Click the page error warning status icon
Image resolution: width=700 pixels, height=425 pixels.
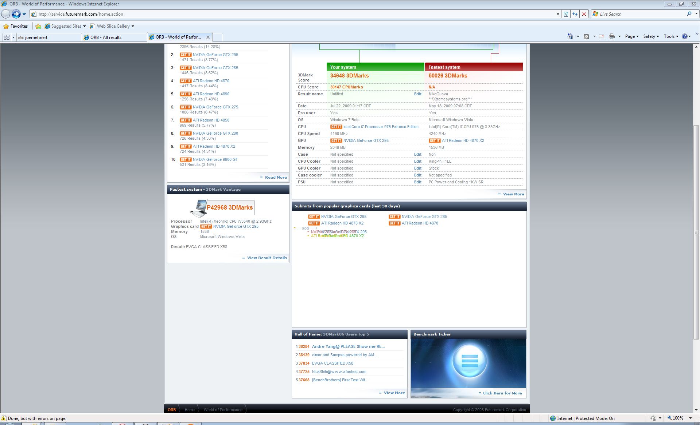(4, 418)
